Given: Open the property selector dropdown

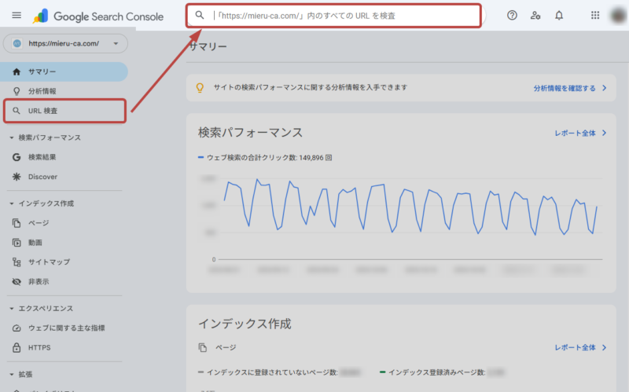Looking at the screenshot, I should point(65,45).
